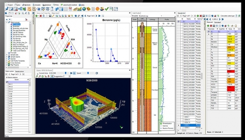Click the first magnifier icon in Scene toolbar
This screenshot has height=140, width=245.
(37, 76)
